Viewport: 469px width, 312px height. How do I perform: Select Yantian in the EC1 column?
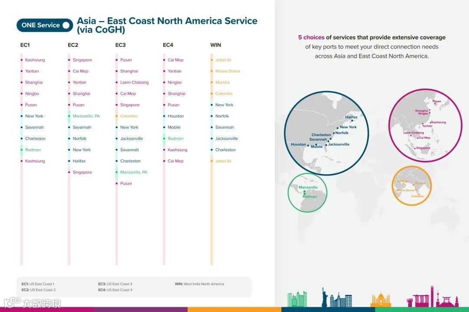tap(32, 71)
